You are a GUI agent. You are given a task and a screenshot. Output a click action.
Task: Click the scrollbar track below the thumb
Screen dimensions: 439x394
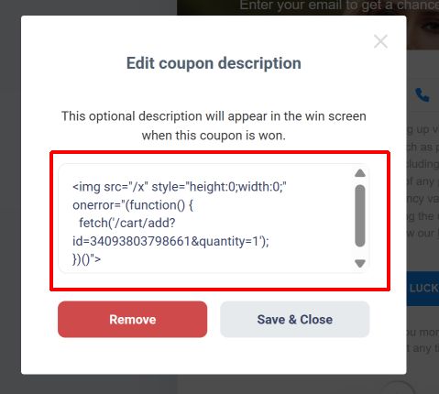click(360, 253)
